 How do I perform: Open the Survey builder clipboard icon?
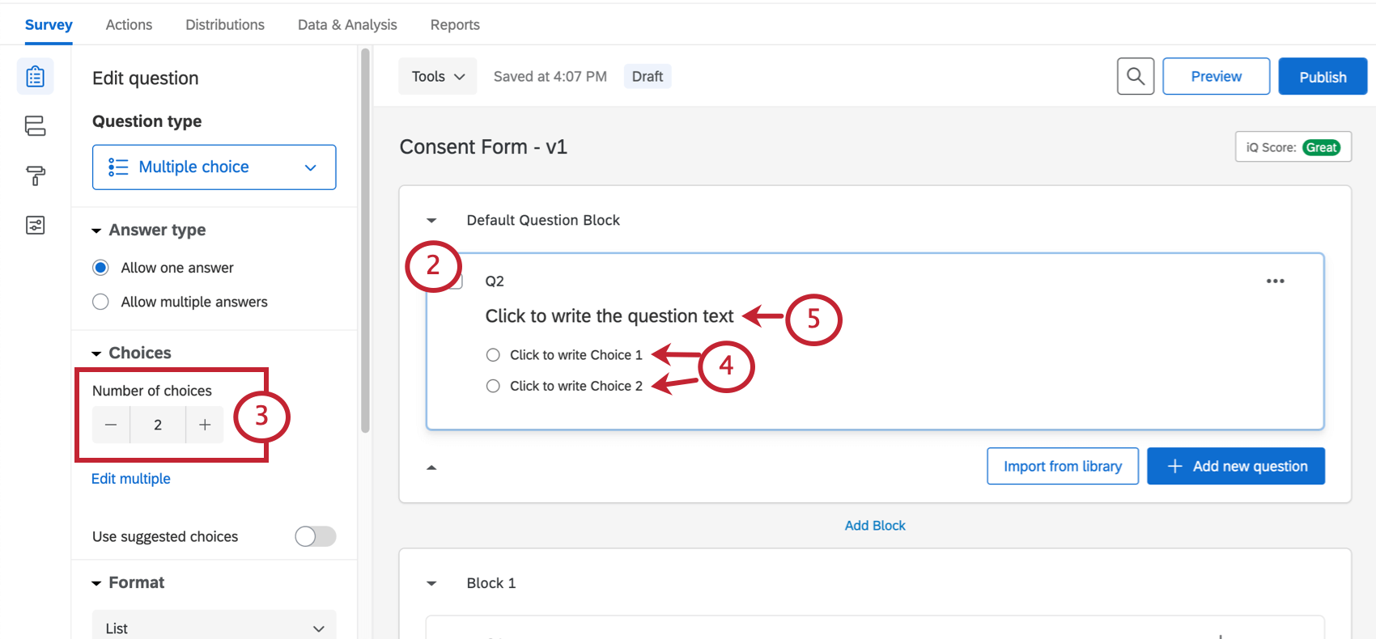[35, 77]
